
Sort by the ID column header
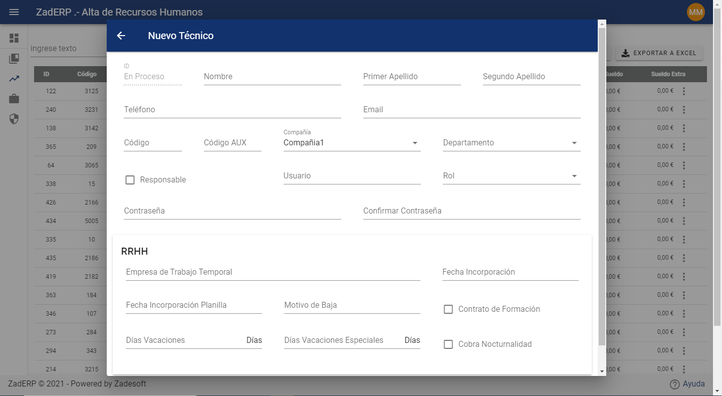click(x=46, y=74)
